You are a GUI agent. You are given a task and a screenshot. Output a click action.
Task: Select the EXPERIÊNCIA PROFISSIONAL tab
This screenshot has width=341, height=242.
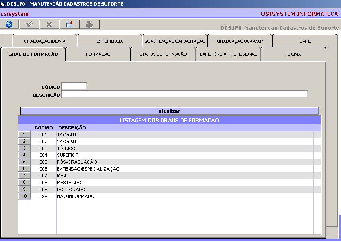228,54
